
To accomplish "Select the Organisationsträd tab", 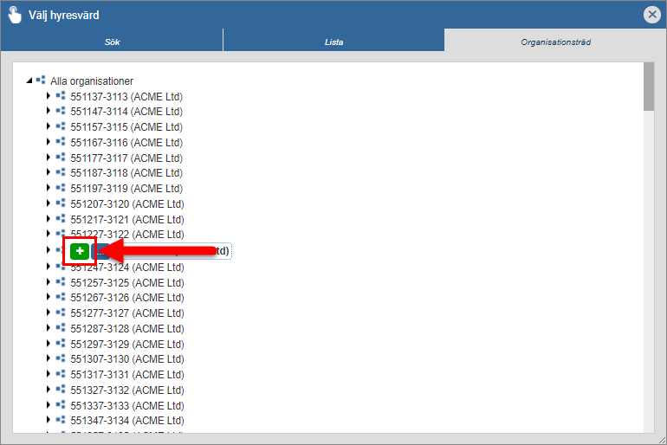I will [x=555, y=41].
